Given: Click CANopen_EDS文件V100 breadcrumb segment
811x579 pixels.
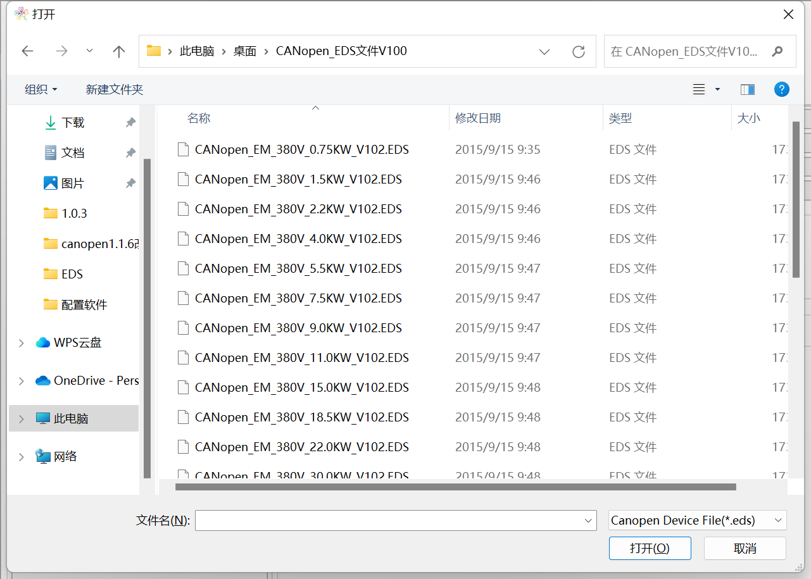Looking at the screenshot, I should [x=341, y=51].
